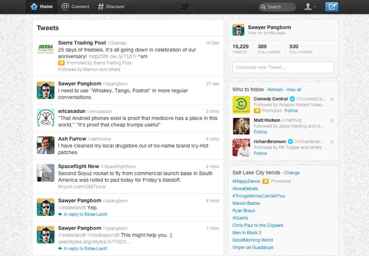Open Spaceflight Now profile name

pyautogui.click(x=78, y=167)
